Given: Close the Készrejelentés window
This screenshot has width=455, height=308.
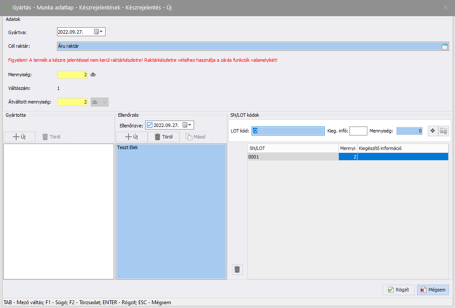Looking at the screenshot, I should pos(446,7).
